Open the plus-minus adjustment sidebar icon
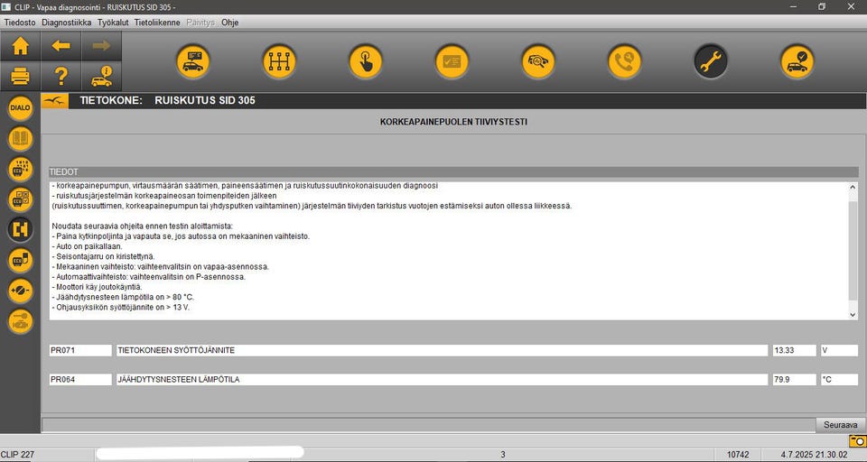Screen dimensions: 867x462 click(x=20, y=291)
